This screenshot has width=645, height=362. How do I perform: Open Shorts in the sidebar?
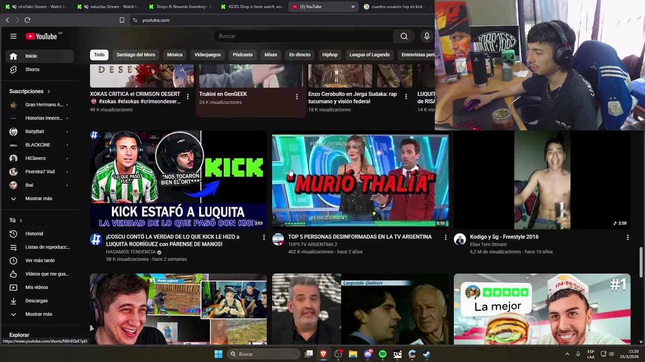pos(39,69)
